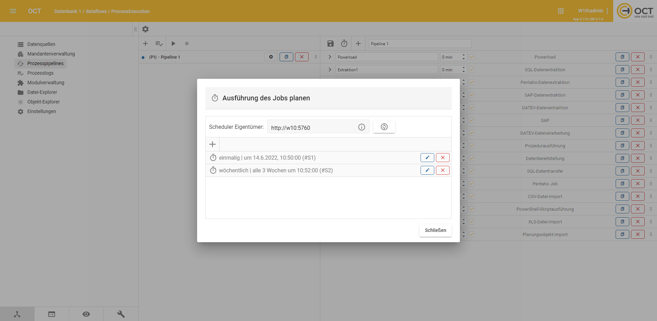Toggle the Powerload step checkbox
The image size is (657, 321).
[x=472, y=57]
